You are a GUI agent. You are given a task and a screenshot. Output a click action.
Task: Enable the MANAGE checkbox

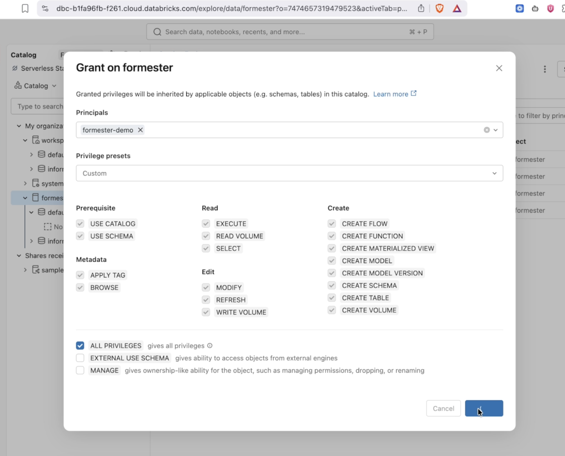tap(80, 370)
